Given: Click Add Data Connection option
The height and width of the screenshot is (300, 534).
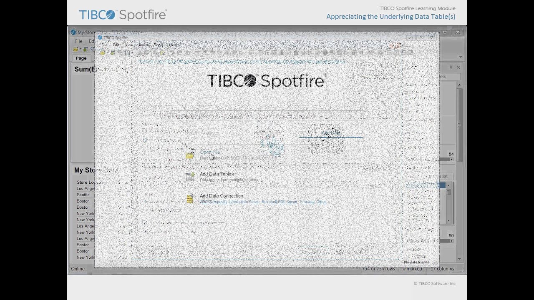Looking at the screenshot, I should coord(222,196).
